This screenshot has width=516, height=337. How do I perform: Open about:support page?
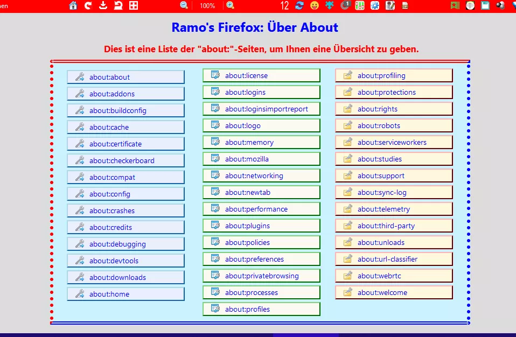[394, 175]
